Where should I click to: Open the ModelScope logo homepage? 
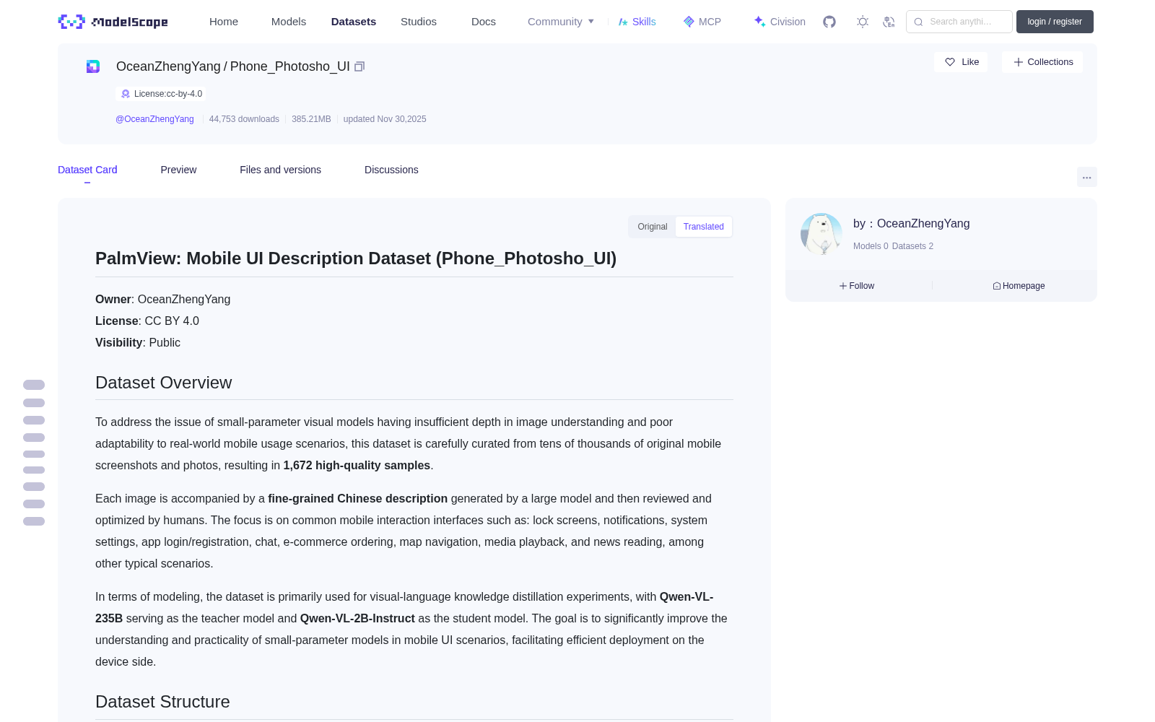[113, 22]
